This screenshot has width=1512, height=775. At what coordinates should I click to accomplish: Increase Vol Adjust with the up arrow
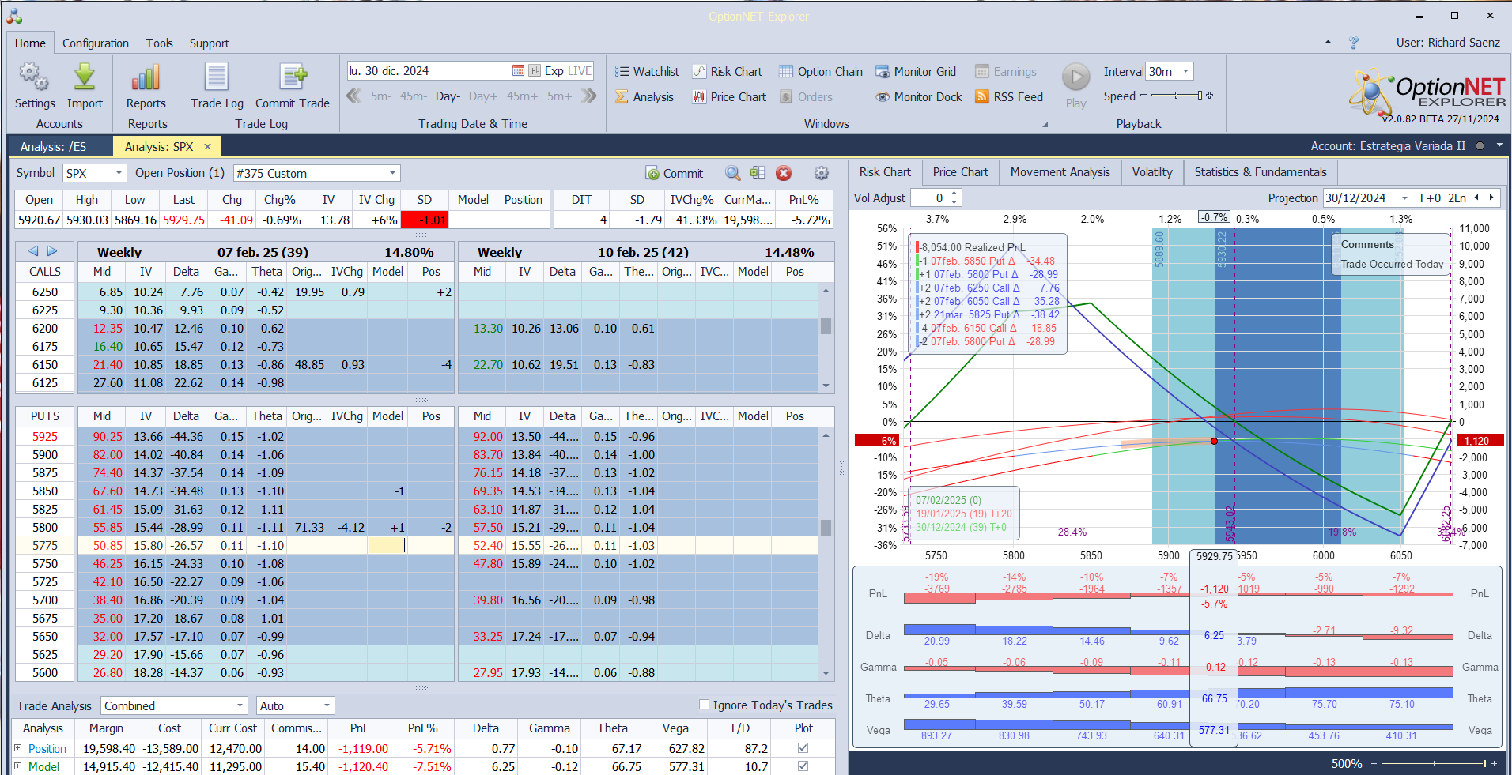point(954,194)
